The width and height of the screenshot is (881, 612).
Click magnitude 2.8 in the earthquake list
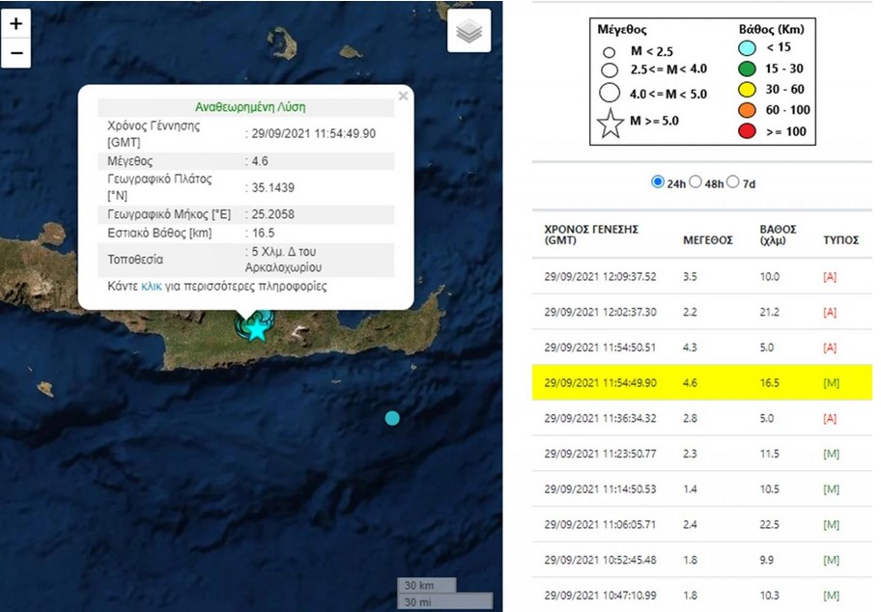[690, 418]
